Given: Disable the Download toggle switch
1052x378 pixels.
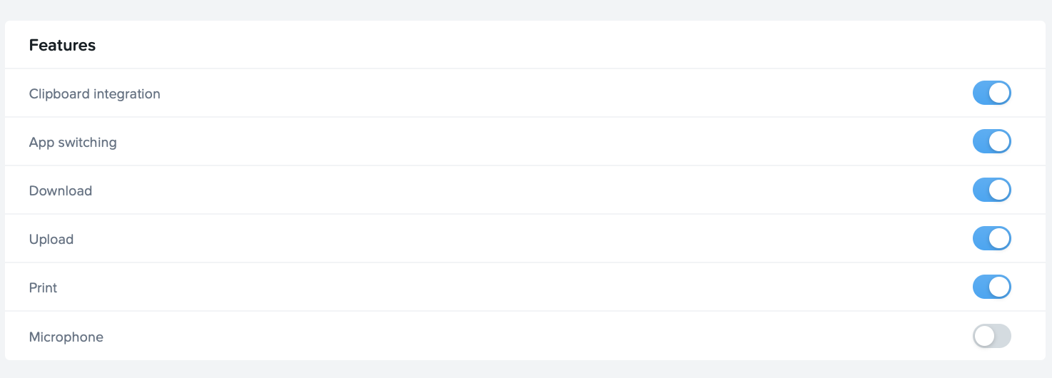Looking at the screenshot, I should (991, 190).
